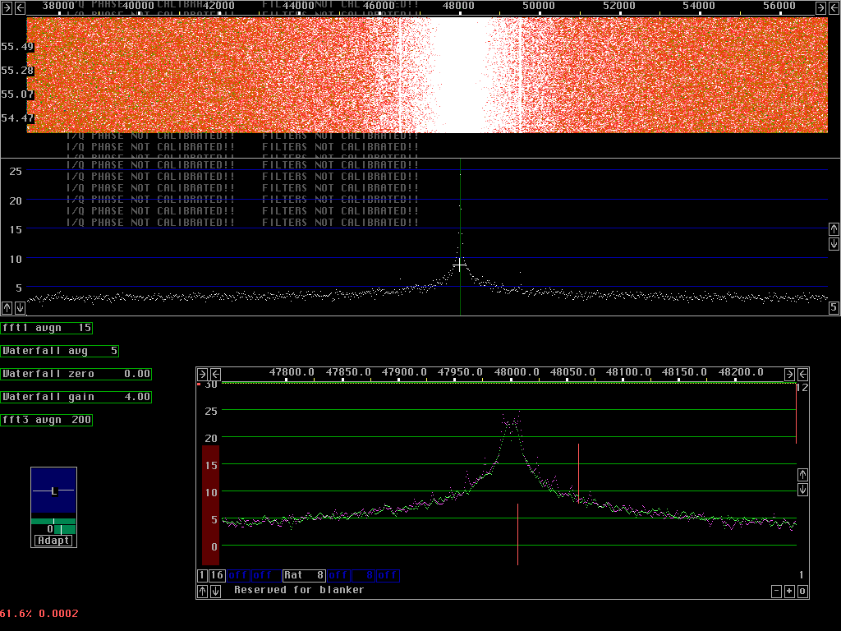This screenshot has width=841, height=631.
Task: Click the '5' box at wide spectrum's bottom-right
Action: [x=834, y=307]
